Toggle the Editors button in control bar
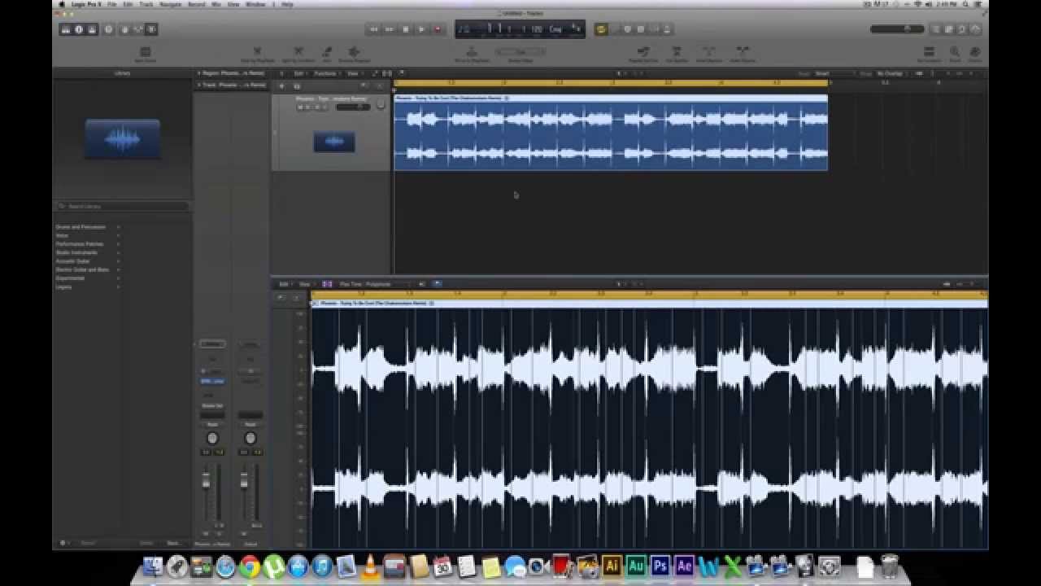The image size is (1041, 586). point(151,29)
